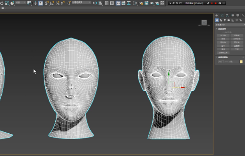Open the named selection sets dropdown
Image resolution: width=245 pixels, height=156 pixels.
[81, 3]
